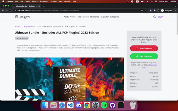The image size is (178, 111).
Task: Click the VFX Drive database logo icon
Action: coord(16,17)
